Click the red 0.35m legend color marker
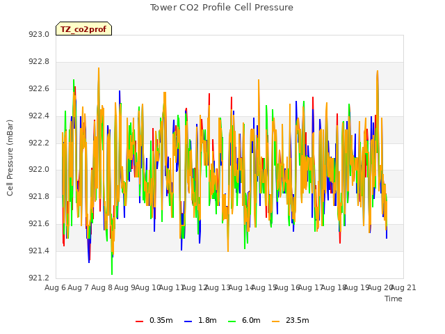The height and width of the screenshot is (334, 445). pyautogui.click(x=139, y=321)
